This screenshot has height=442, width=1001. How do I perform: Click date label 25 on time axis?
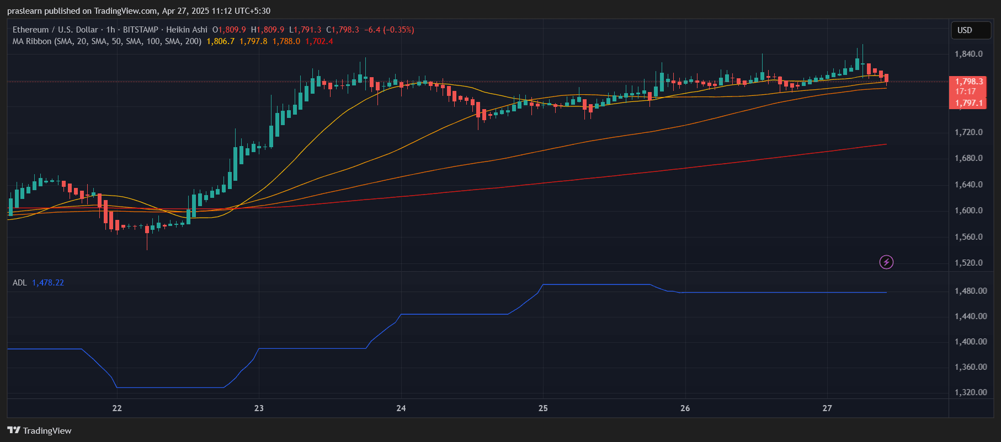[x=543, y=408]
